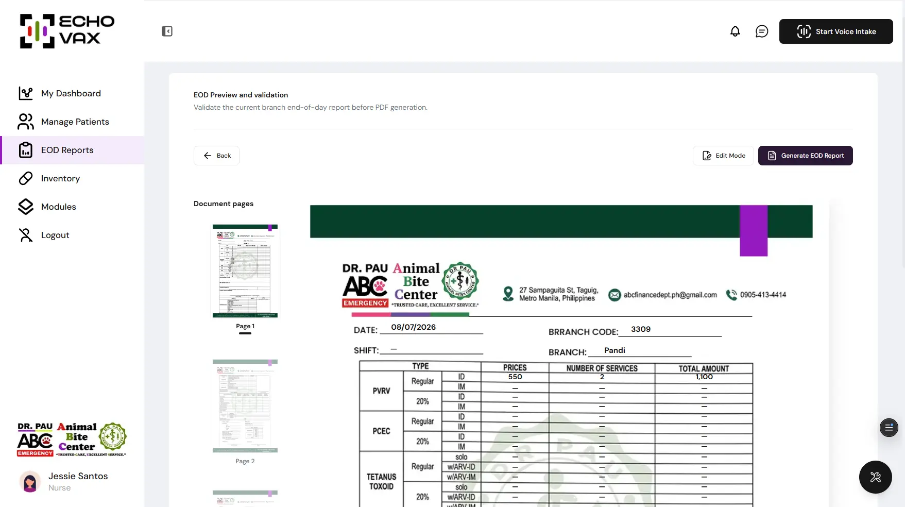Click the PCEC row label

click(381, 431)
